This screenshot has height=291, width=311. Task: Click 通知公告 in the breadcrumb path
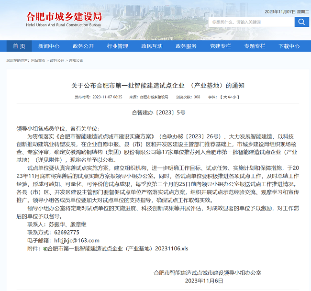[x=76, y=61]
